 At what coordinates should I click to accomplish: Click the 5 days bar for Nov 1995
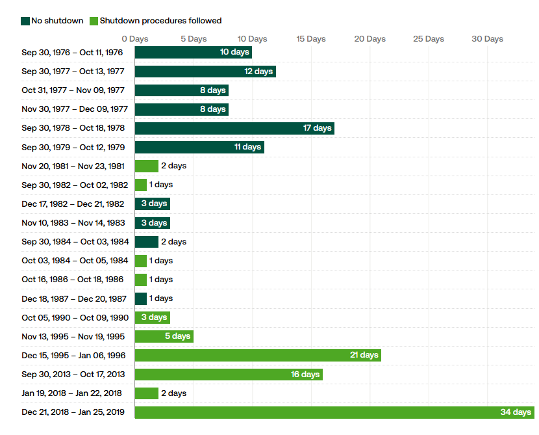click(164, 336)
